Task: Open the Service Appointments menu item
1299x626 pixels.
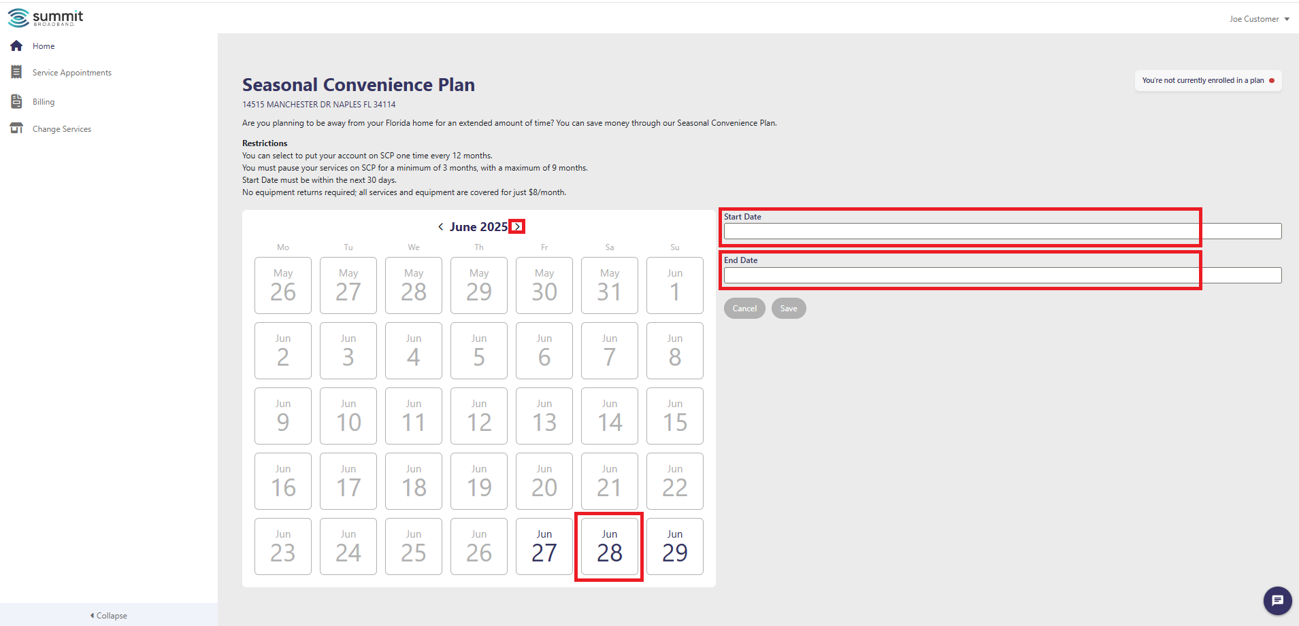Action: coord(72,73)
